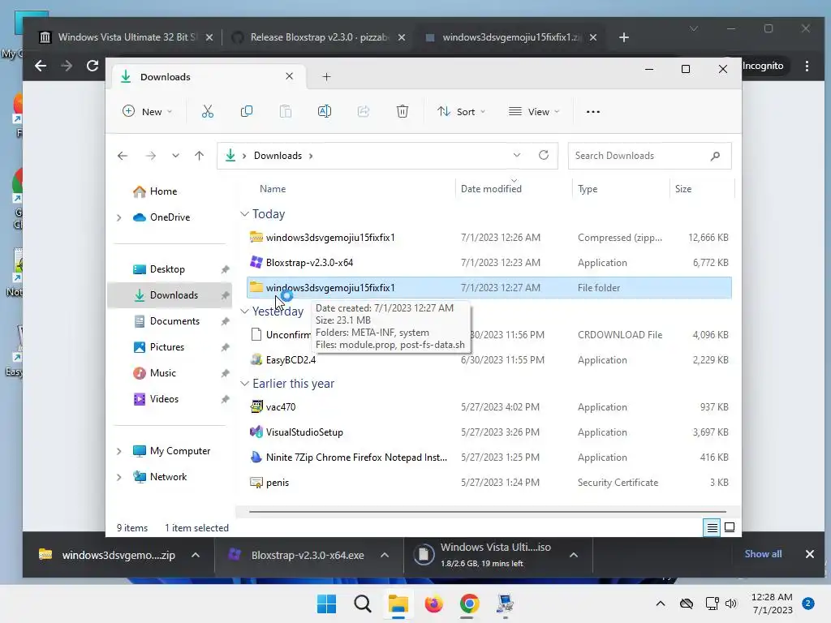Open a new Chrome tab
The height and width of the screenshot is (623, 831).
coord(624,37)
